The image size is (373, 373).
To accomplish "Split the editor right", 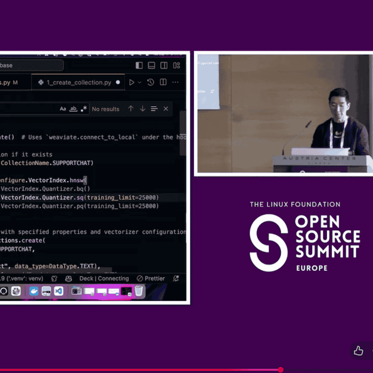I will 163,82.
